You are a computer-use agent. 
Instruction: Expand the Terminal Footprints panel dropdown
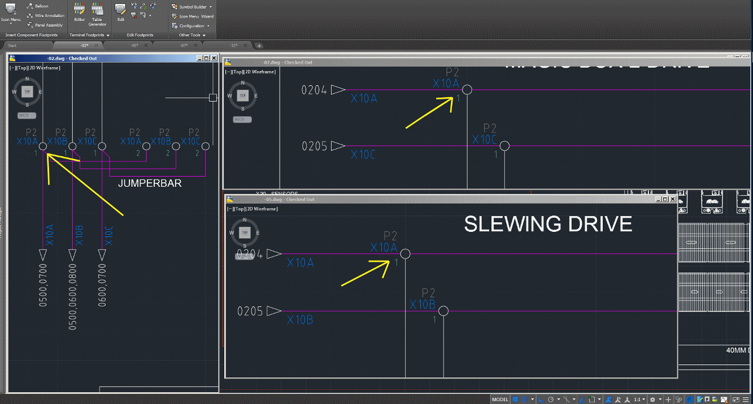(108, 35)
